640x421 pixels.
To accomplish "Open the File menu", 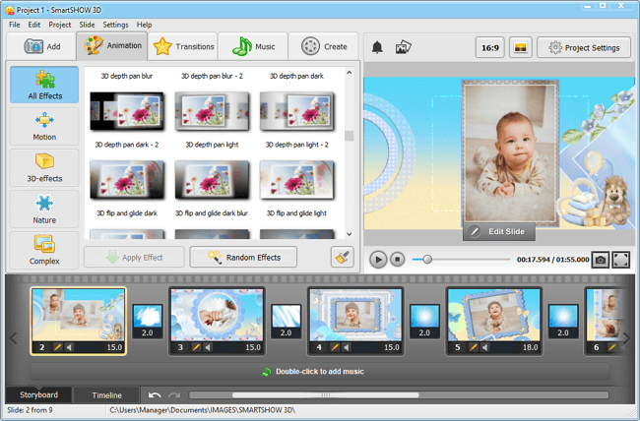I will click(15, 25).
